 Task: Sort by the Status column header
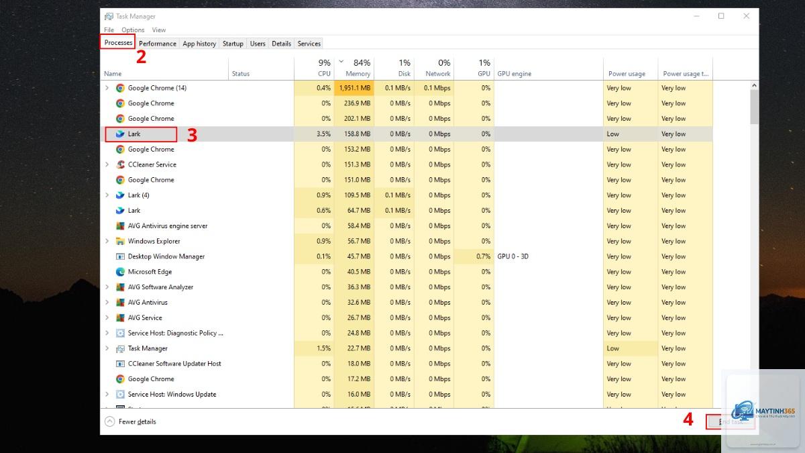click(x=261, y=68)
